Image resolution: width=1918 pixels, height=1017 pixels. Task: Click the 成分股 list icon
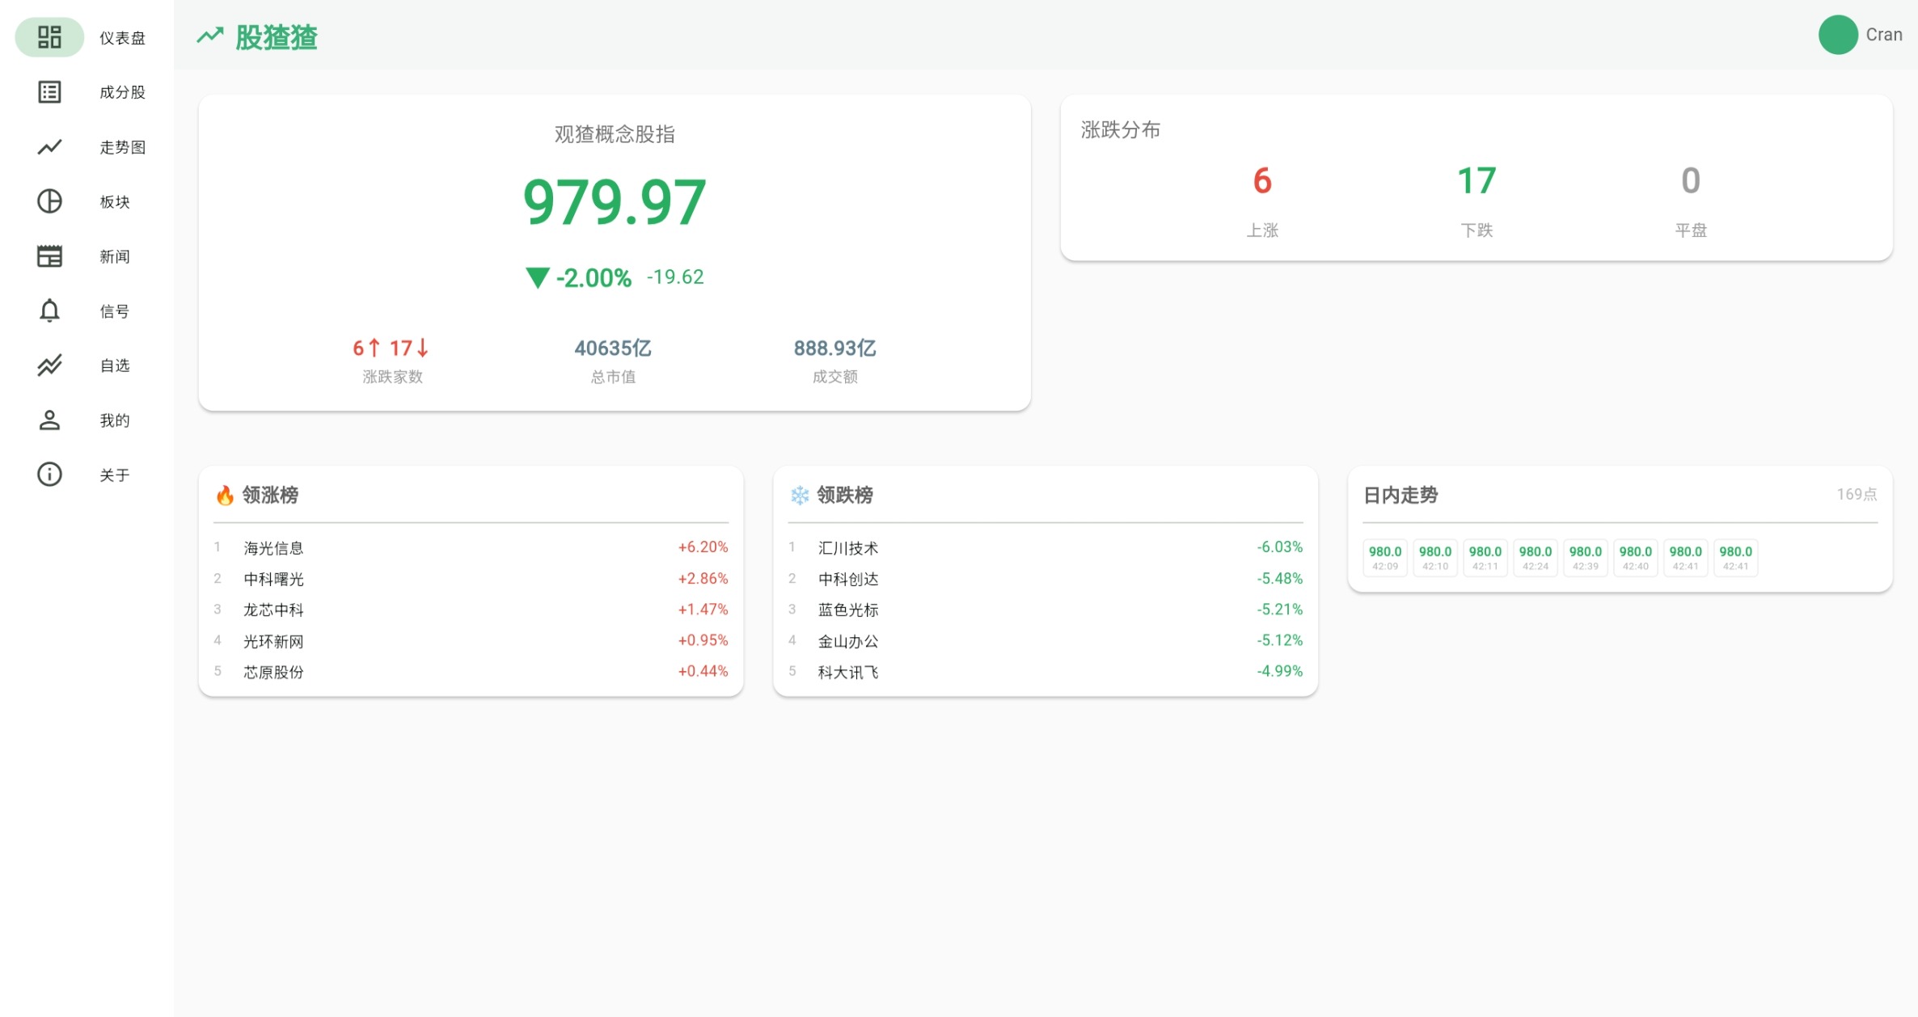49,92
